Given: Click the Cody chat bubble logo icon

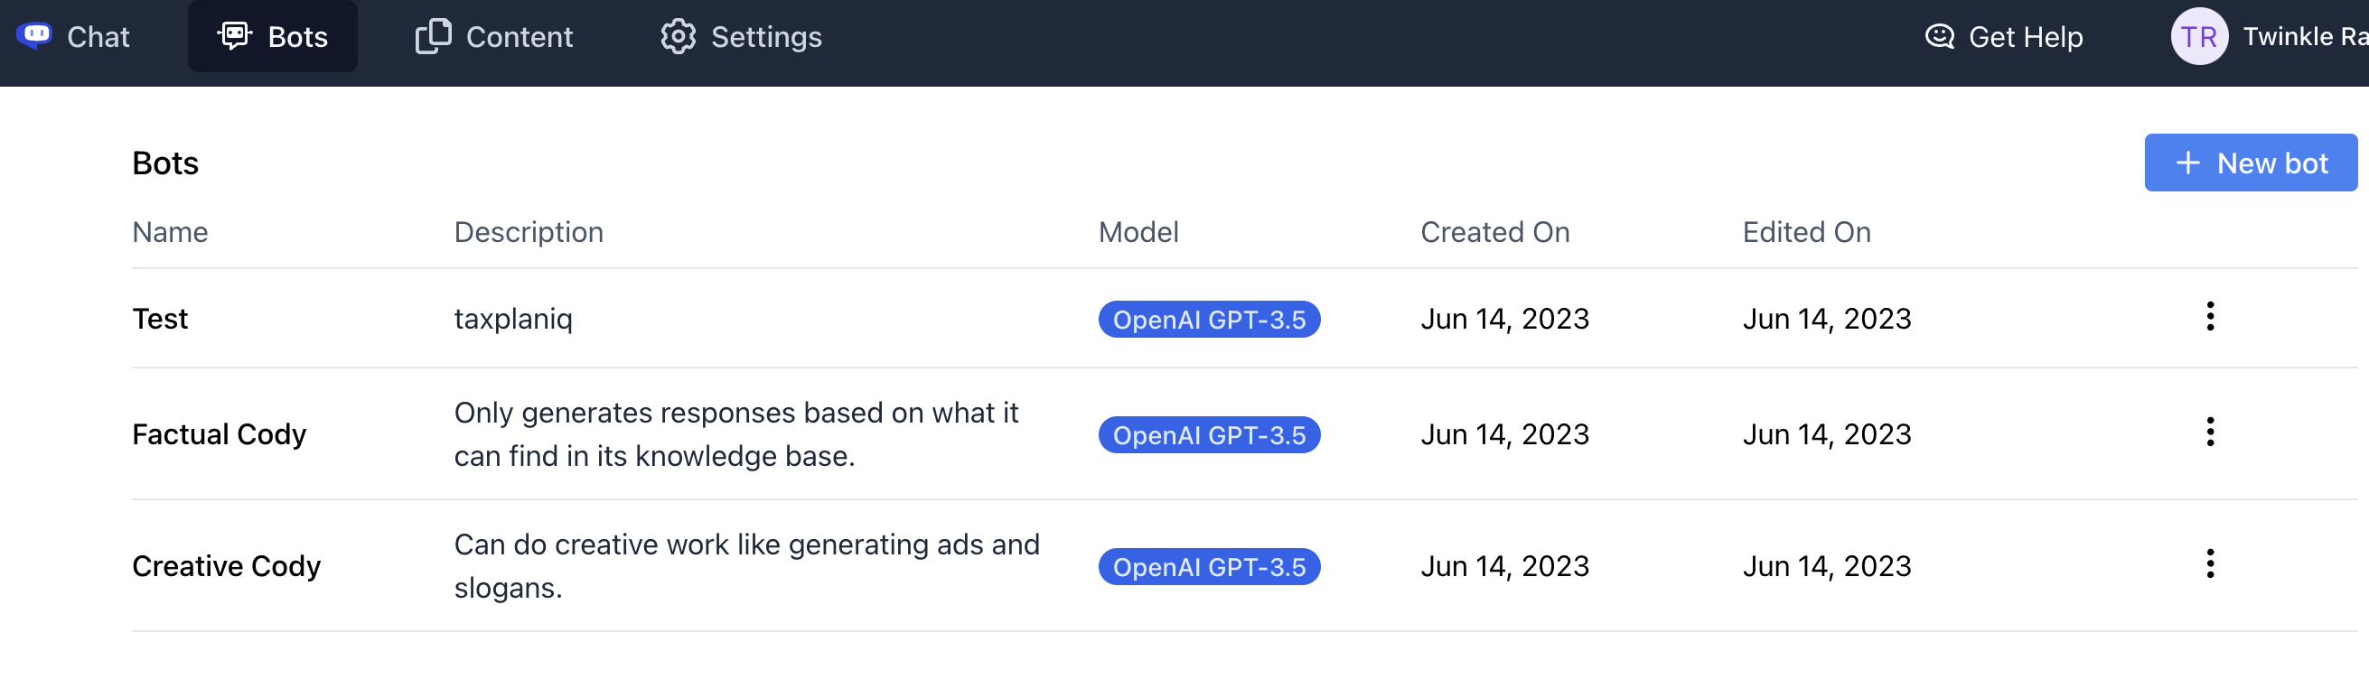Looking at the screenshot, I should tap(34, 36).
